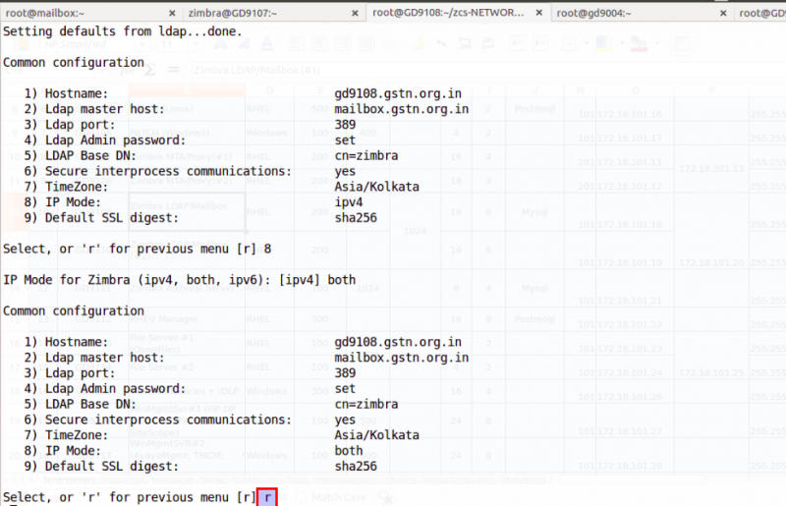The height and width of the screenshot is (506, 786).
Task: Click the line 'Select, or 'r' for previous menu [r] 8'
Action: (x=137, y=249)
